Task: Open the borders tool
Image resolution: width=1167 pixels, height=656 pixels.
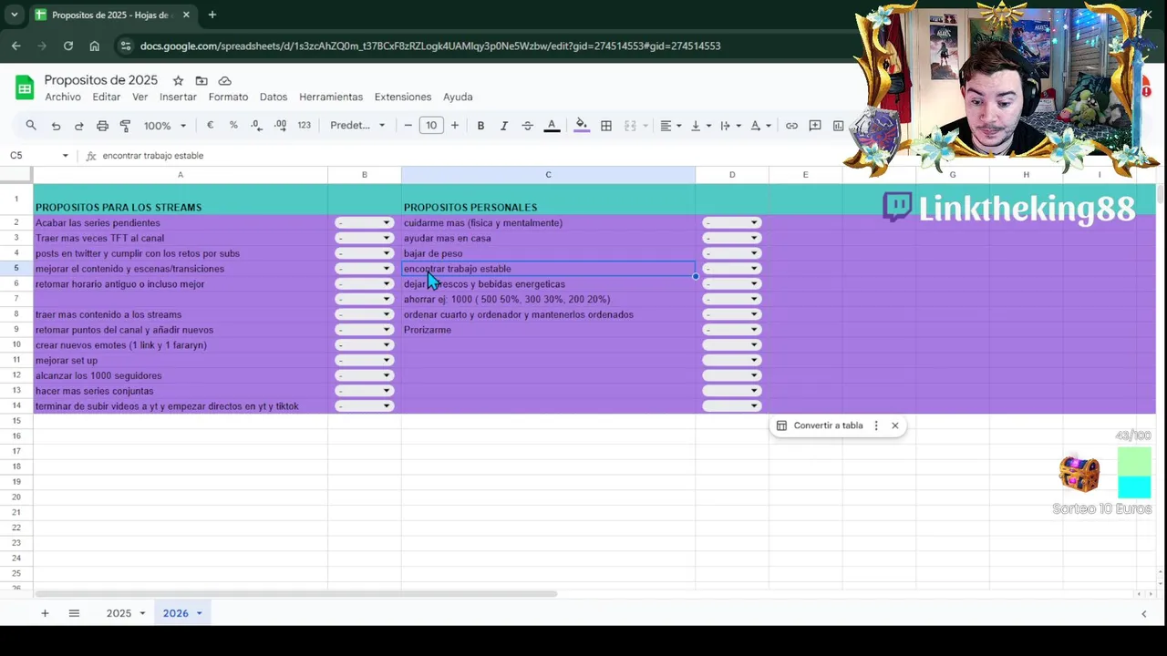Action: click(x=606, y=126)
